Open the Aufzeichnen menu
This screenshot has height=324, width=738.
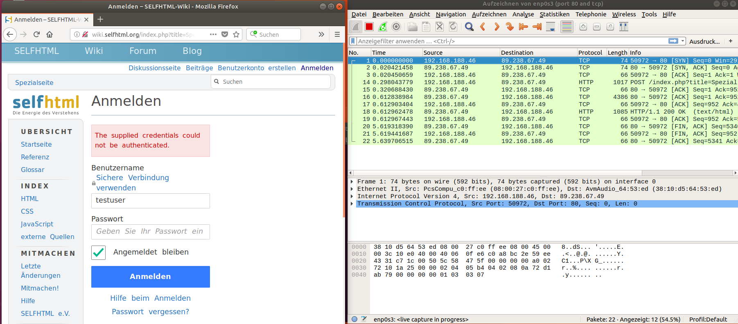pyautogui.click(x=489, y=14)
